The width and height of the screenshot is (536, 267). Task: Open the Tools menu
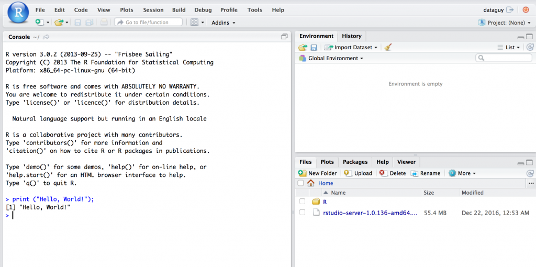coord(255,10)
